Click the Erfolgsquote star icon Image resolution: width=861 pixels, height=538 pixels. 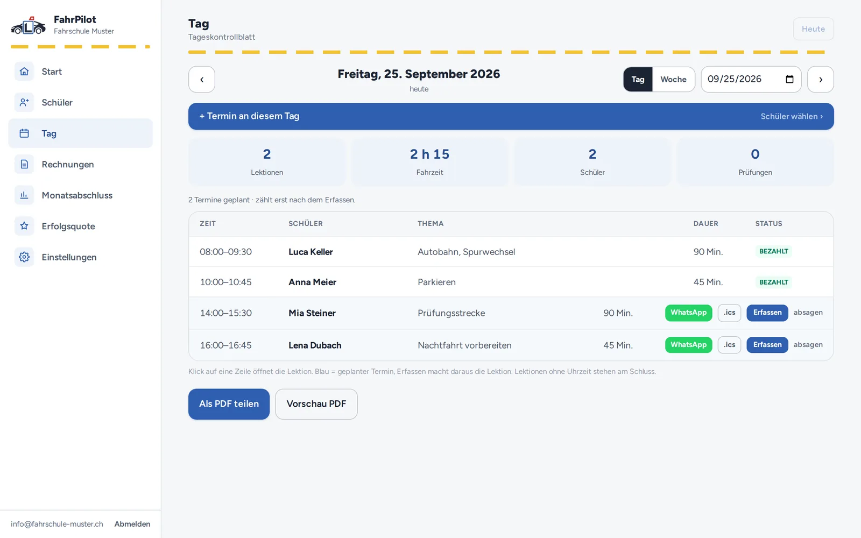(24, 226)
